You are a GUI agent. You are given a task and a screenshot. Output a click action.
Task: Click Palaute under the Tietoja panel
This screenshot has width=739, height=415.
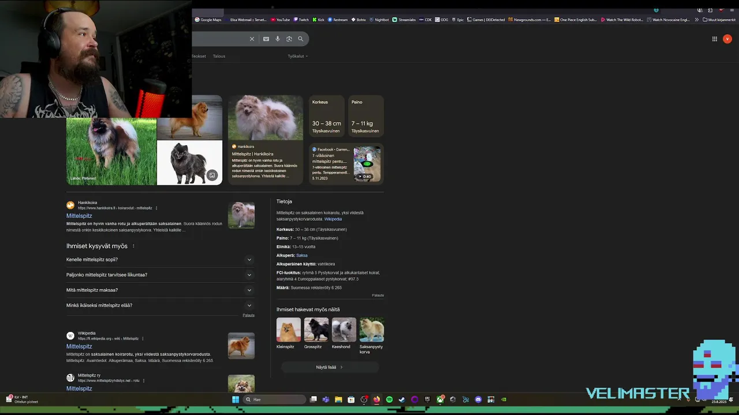[x=378, y=295]
